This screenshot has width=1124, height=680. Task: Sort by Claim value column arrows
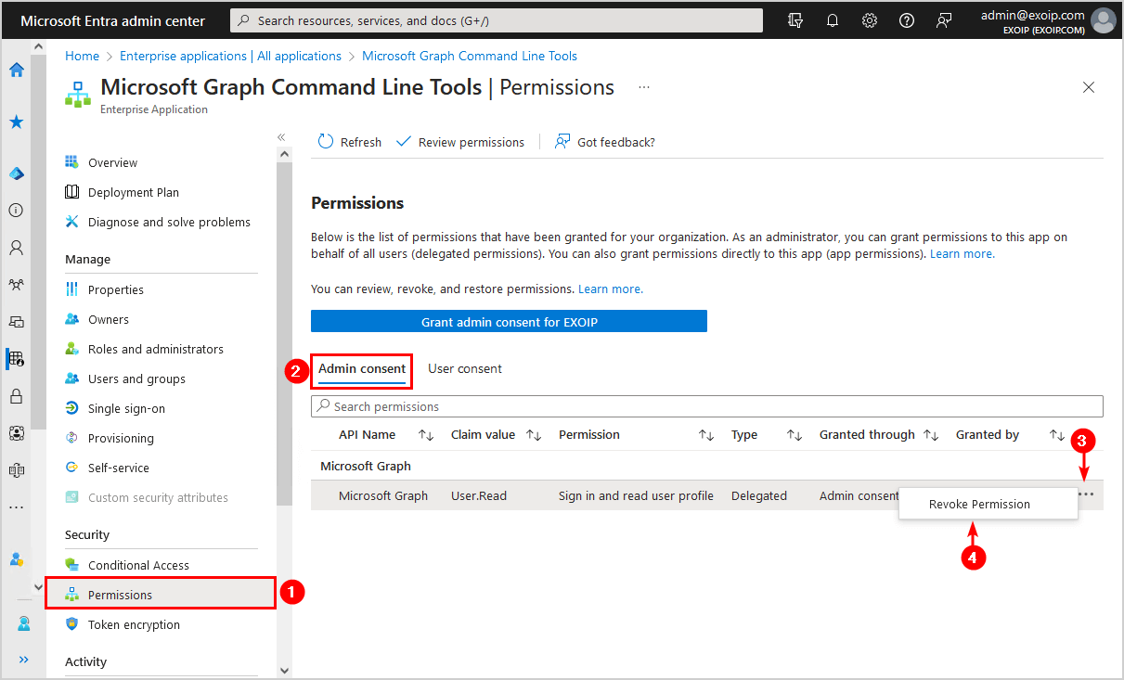click(x=534, y=435)
